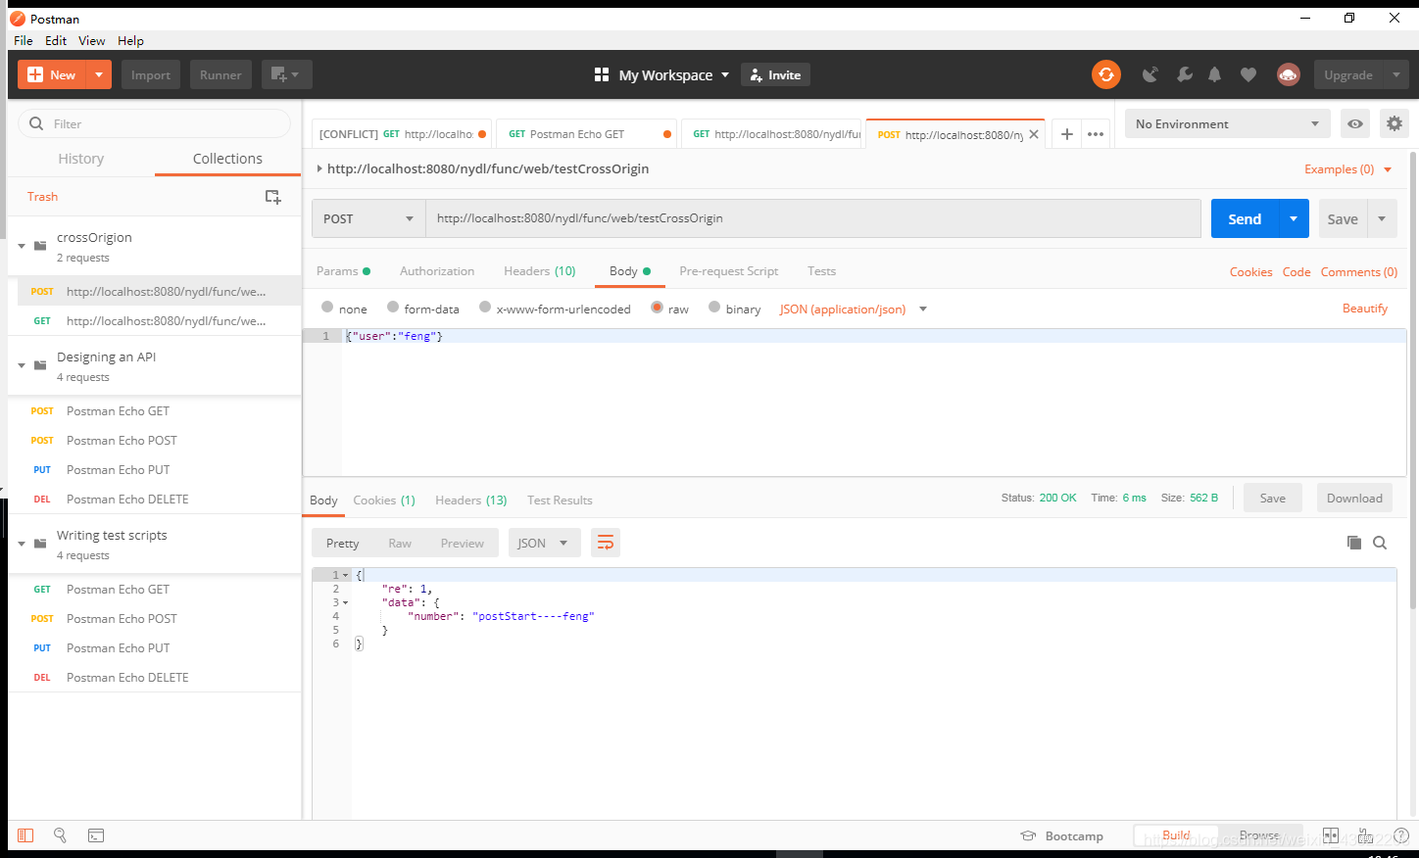This screenshot has height=858, width=1419.
Task: Open the environment quick look eye
Action: pyautogui.click(x=1355, y=123)
